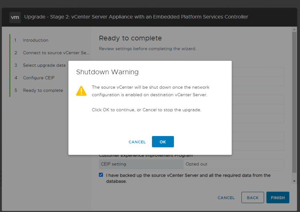Cancel the Shutdown Warning dialog
This screenshot has width=300, height=212.
[137, 142]
